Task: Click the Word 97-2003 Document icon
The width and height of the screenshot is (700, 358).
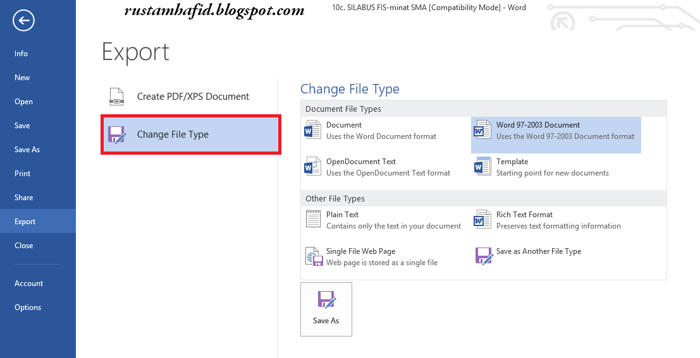Action: point(482,129)
